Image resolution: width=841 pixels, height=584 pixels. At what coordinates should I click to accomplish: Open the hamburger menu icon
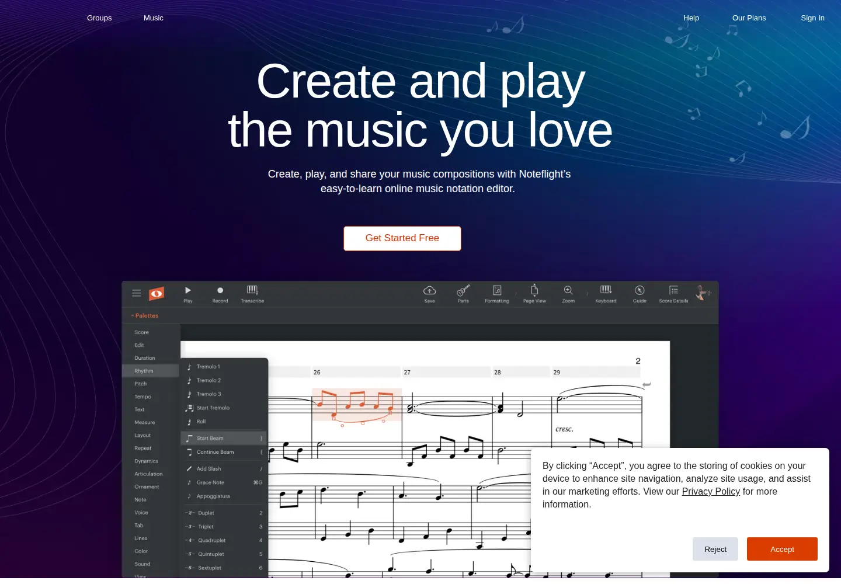point(137,293)
